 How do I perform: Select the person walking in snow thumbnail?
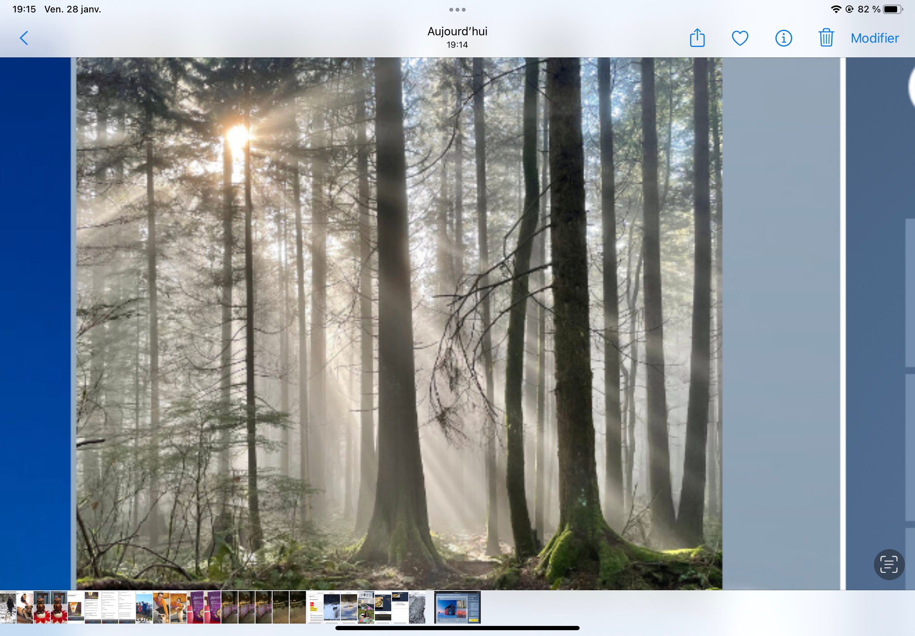coord(8,607)
